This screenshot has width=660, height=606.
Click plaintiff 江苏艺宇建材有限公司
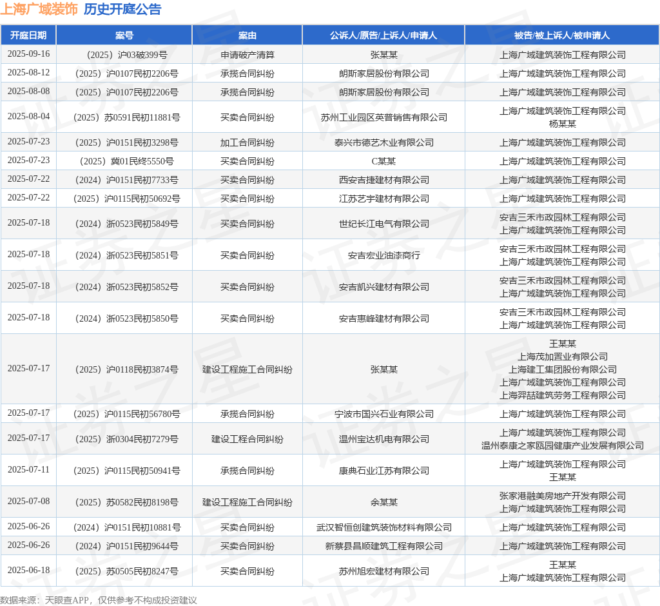click(384, 199)
